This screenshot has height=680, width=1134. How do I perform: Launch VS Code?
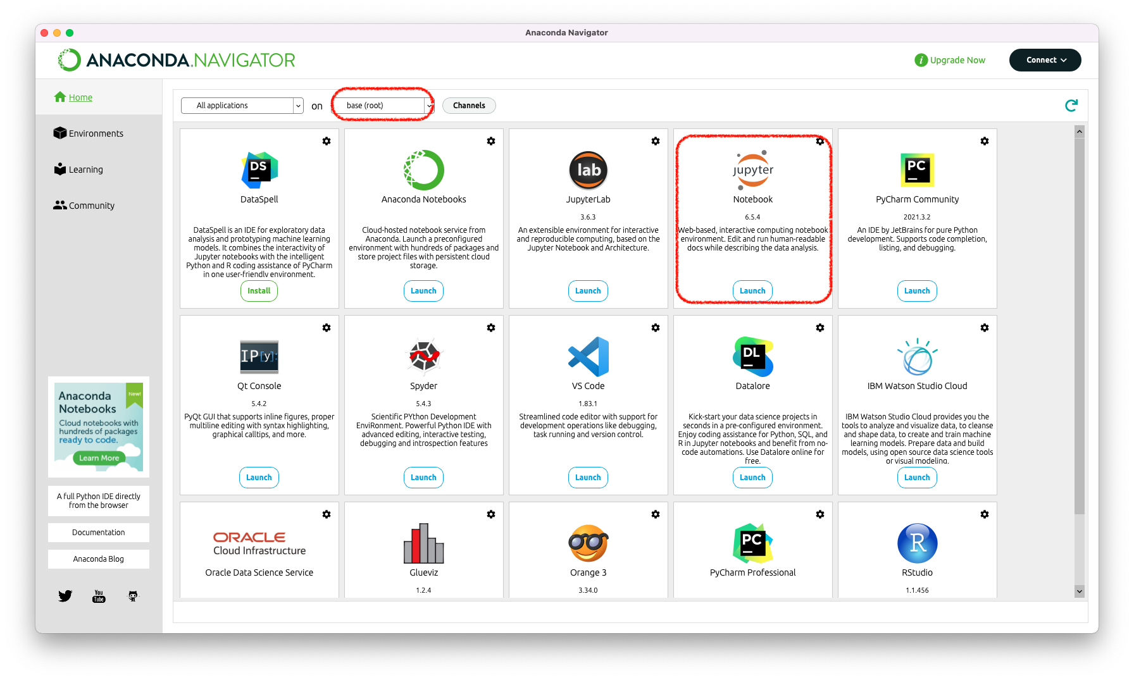point(589,478)
